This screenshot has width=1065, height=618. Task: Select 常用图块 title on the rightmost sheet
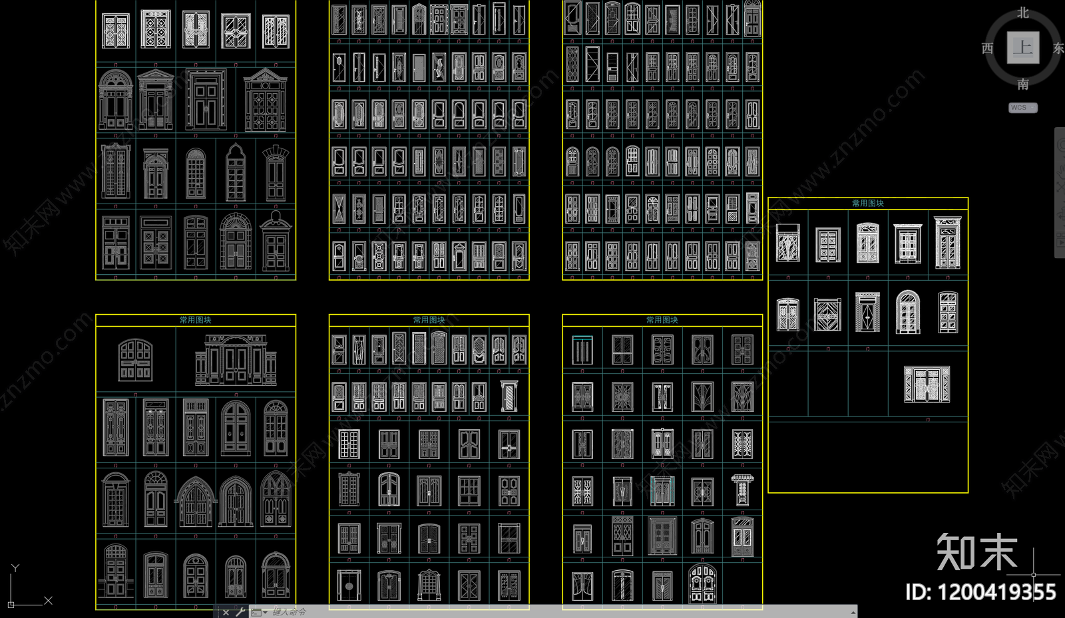click(867, 204)
